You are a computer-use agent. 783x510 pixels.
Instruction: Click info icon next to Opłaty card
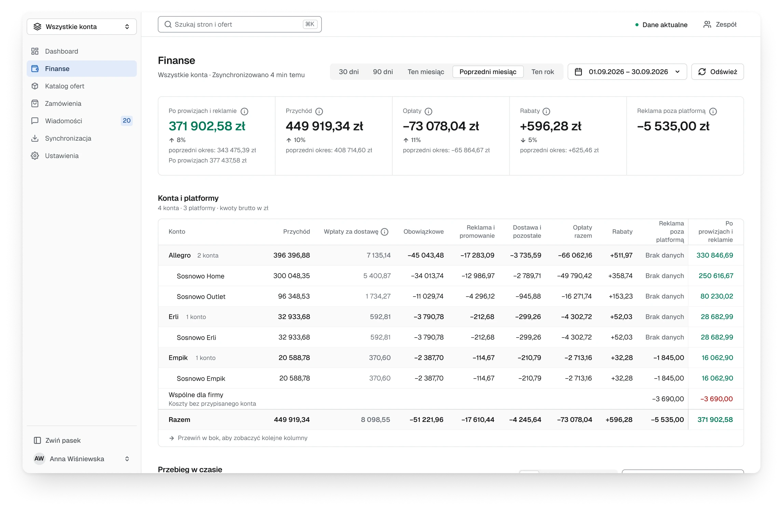pyautogui.click(x=428, y=111)
